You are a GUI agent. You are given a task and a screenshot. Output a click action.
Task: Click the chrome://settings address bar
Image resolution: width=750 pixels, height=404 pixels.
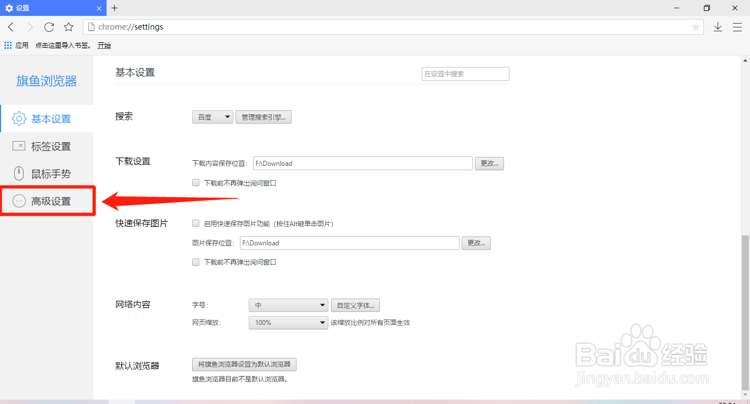click(393, 27)
